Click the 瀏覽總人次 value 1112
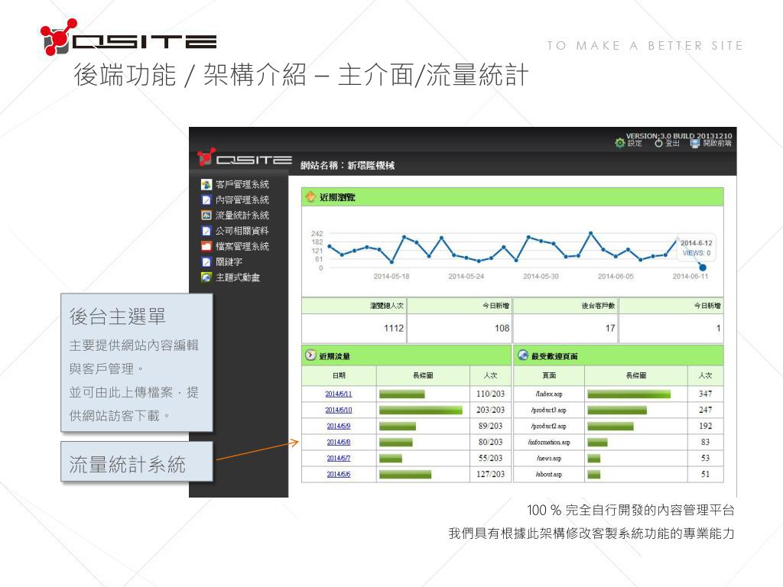Image resolution: width=783 pixels, height=587 pixels. [x=394, y=328]
